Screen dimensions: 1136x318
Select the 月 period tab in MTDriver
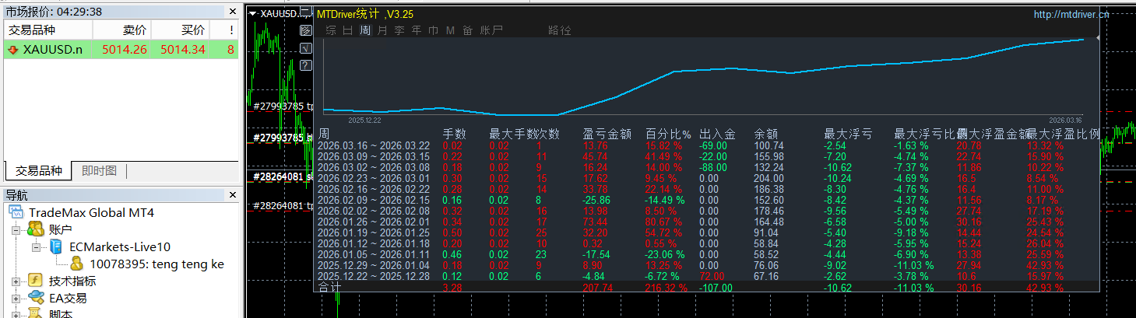[382, 30]
